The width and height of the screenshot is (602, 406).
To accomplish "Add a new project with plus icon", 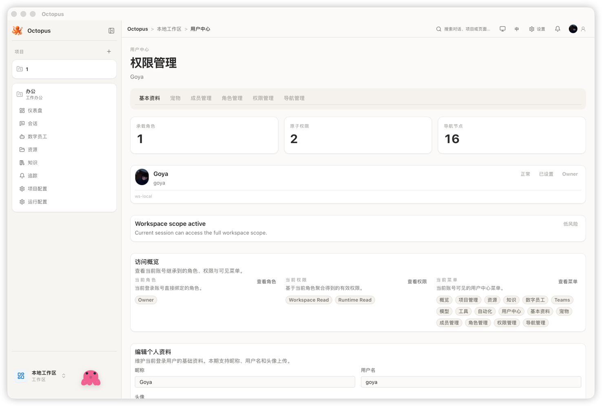I will click(x=109, y=52).
